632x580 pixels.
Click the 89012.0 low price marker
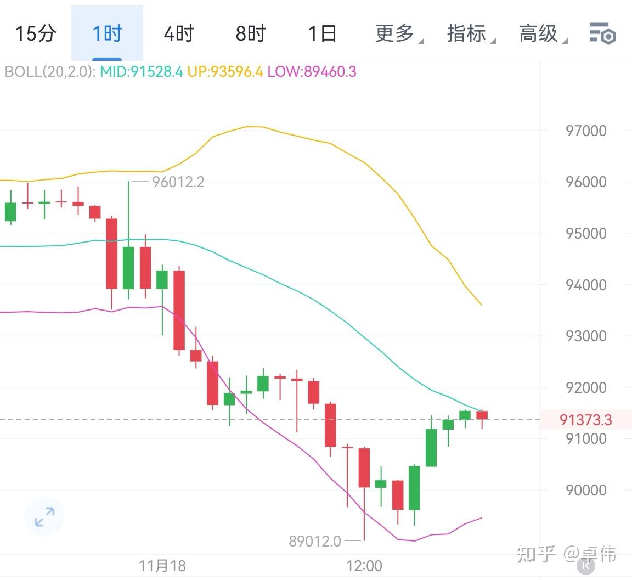pyautogui.click(x=315, y=541)
